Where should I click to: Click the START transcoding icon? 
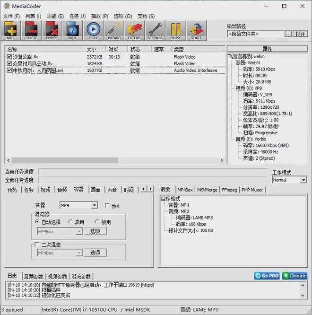[x=196, y=31]
